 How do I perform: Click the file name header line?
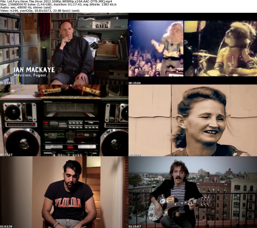(x=56, y=2)
